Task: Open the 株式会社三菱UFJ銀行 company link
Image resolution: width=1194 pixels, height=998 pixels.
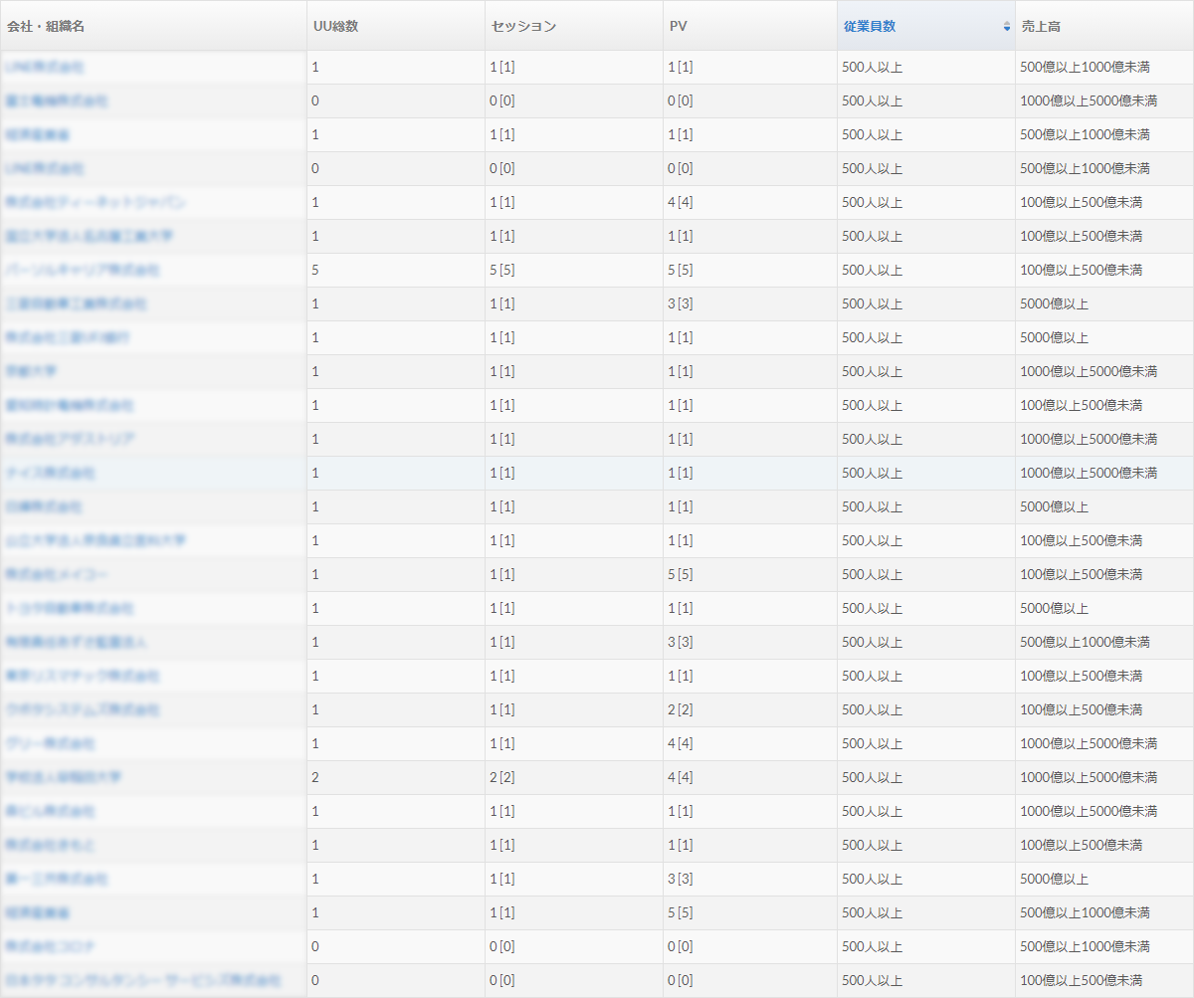Action: (68, 337)
